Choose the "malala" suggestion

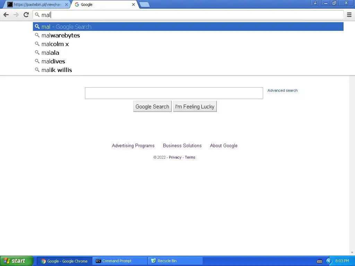[x=188, y=53]
